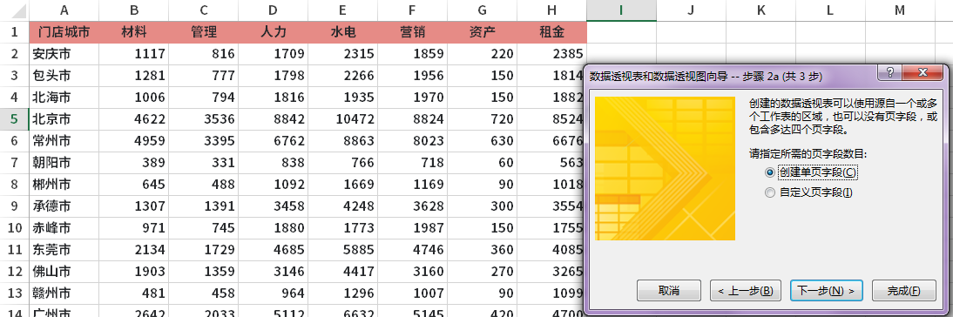
Task: Select the cell 赣州市
Action: 64,293
